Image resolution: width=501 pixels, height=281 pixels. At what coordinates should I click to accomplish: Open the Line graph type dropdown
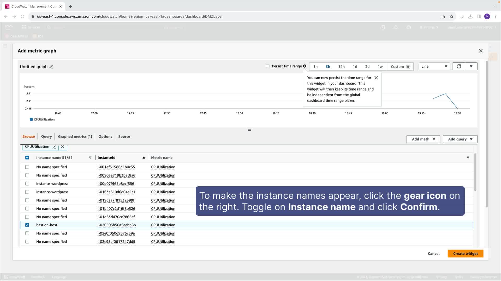(434, 66)
